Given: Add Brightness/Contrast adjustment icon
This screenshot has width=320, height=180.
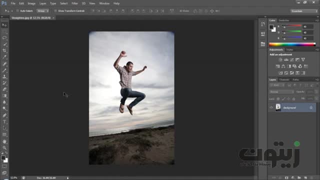Looking at the screenshot, I should pyautogui.click(x=280, y=59).
